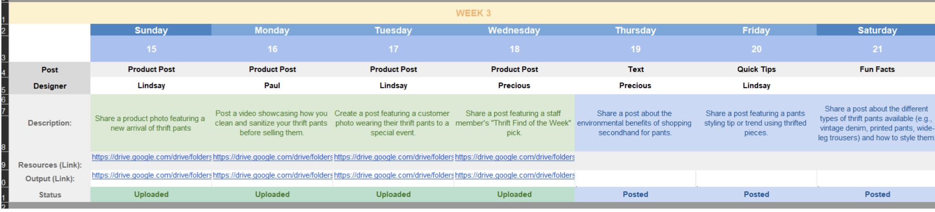This screenshot has width=935, height=212.
Task: Select Friday's Quick Tips post cell
Action: [756, 69]
